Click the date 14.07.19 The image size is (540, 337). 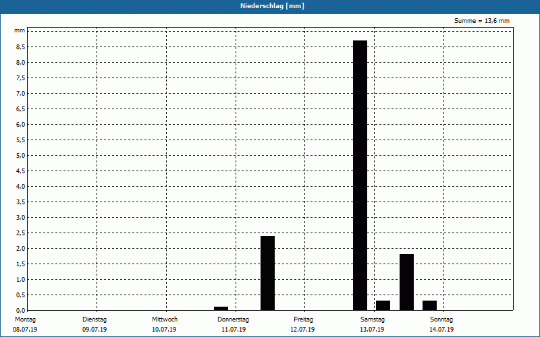click(x=441, y=330)
